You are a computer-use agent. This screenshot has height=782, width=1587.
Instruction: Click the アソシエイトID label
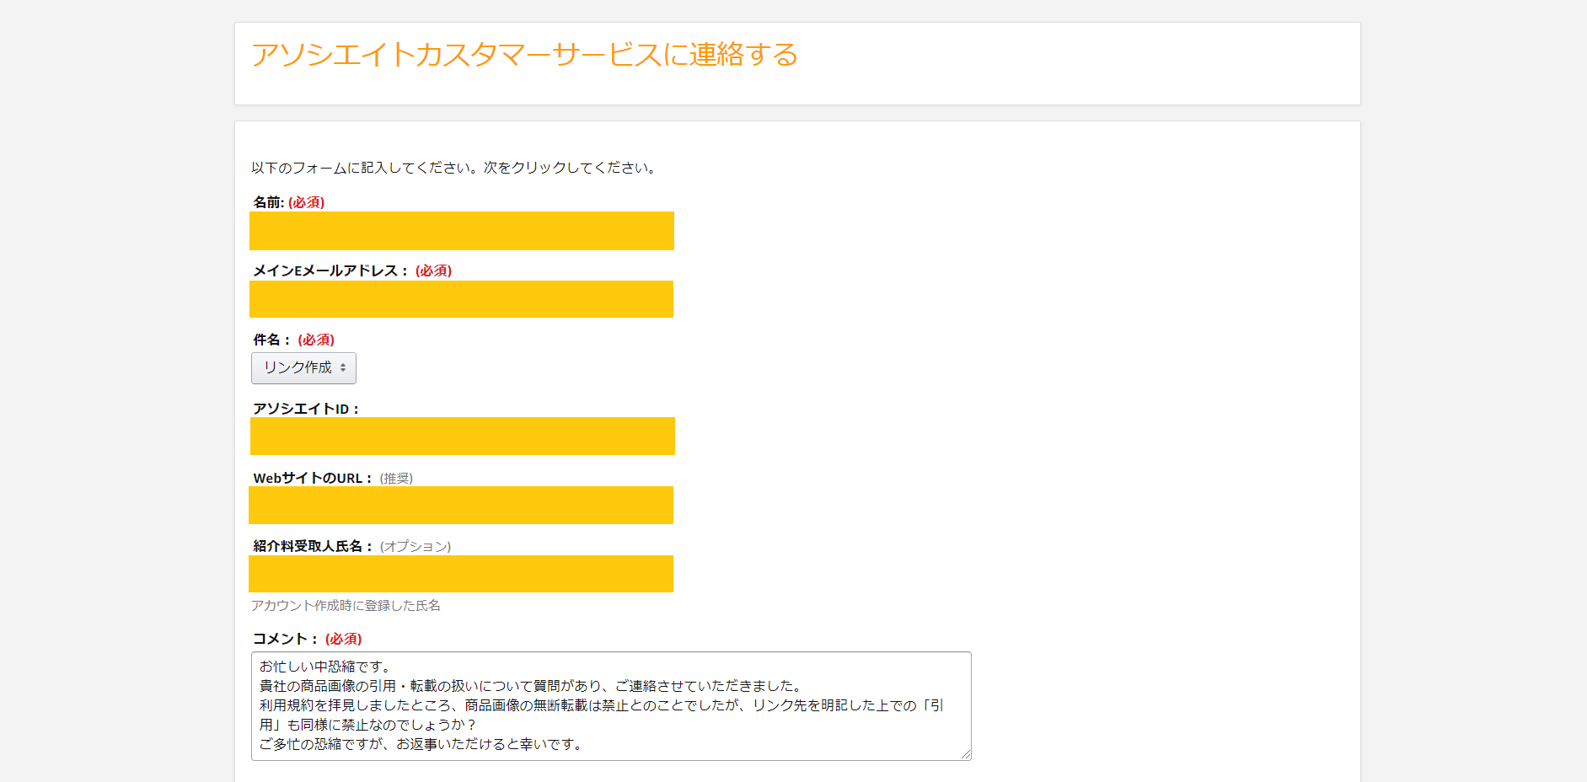306,409
